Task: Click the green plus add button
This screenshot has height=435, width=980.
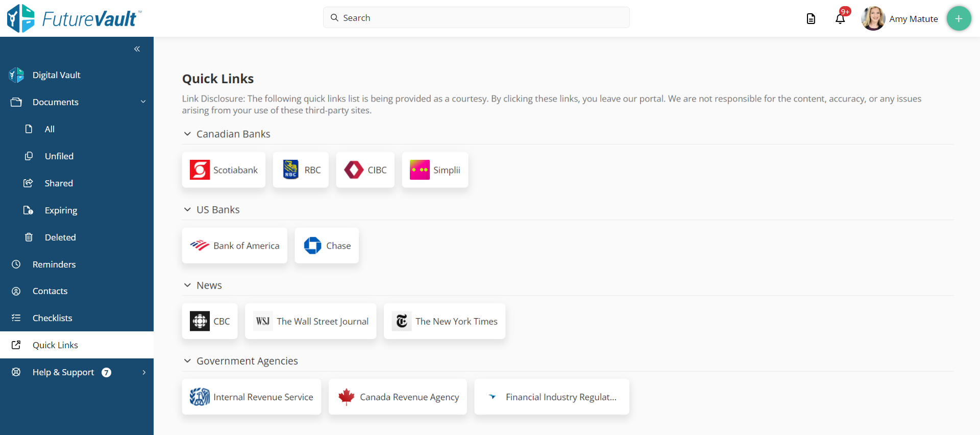Action: pyautogui.click(x=959, y=18)
